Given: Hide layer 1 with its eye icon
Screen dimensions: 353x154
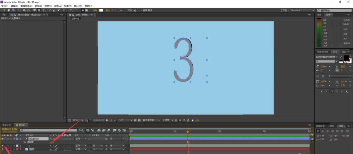Looking at the screenshot, I should (x=2, y=139).
